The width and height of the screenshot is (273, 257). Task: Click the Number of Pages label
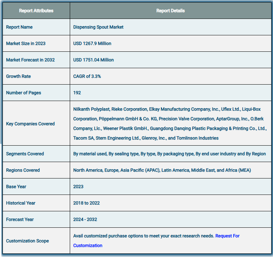point(24,93)
